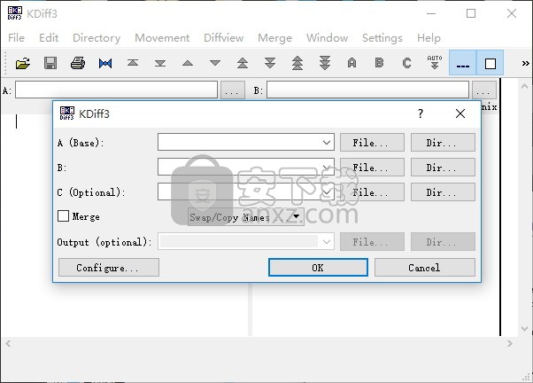Viewport: 533px width, 383px height.
Task: Select lines from A toolbar icon
Action: [352, 63]
